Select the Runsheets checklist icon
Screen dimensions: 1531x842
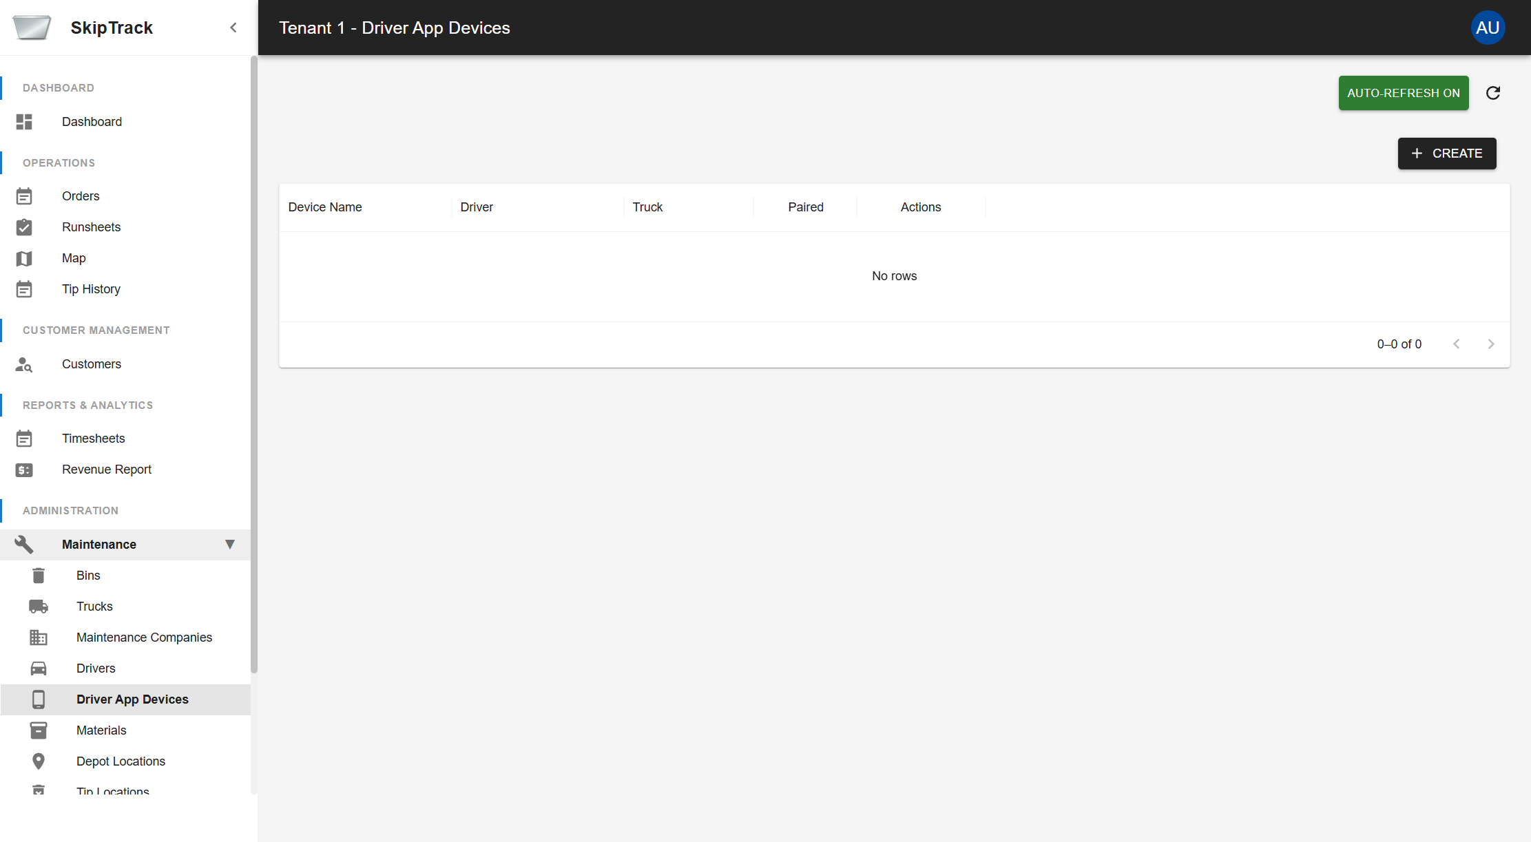pyautogui.click(x=24, y=227)
